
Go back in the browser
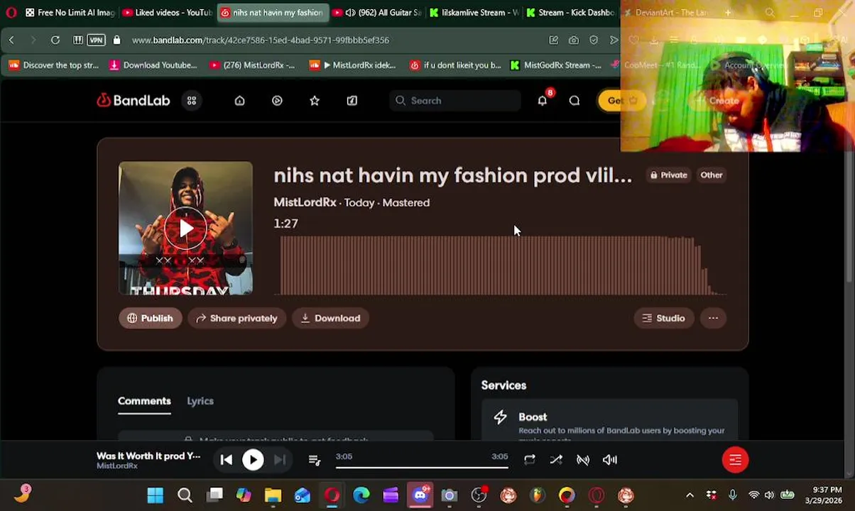11,40
